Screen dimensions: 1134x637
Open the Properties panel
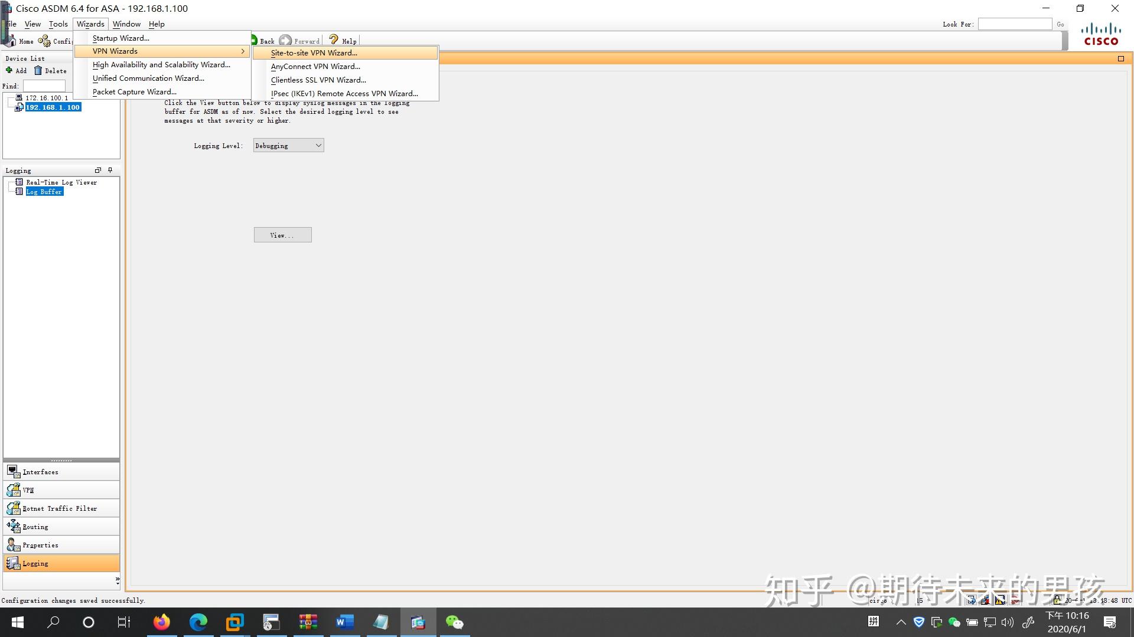pos(41,544)
